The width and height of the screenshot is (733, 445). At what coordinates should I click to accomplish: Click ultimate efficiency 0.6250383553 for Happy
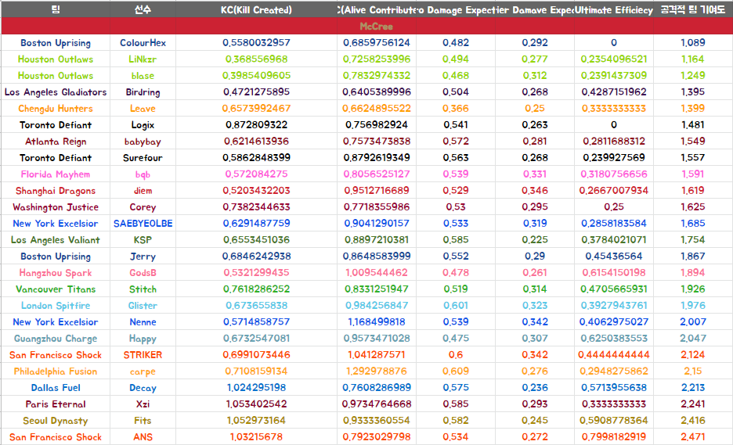click(x=614, y=338)
